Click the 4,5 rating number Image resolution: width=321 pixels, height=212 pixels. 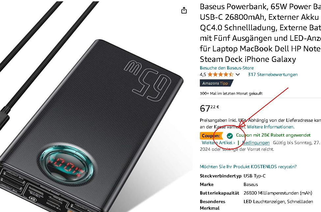point(203,74)
